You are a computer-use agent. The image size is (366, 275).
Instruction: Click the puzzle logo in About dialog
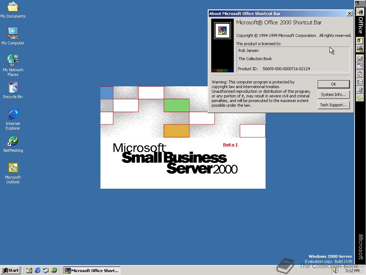222,30
